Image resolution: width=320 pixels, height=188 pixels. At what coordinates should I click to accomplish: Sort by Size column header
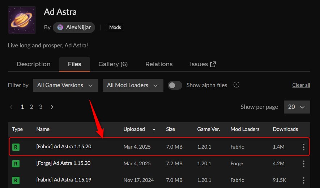[x=170, y=129]
